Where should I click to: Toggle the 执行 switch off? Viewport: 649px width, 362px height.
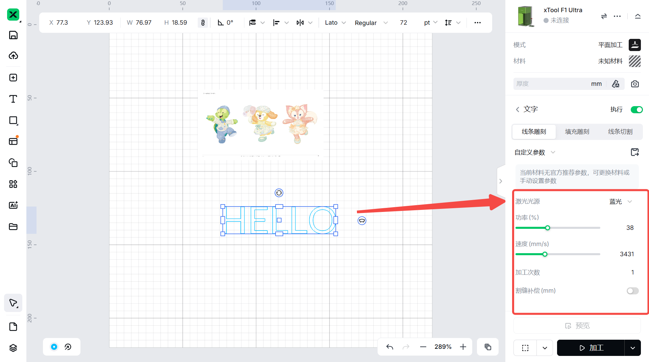click(636, 110)
